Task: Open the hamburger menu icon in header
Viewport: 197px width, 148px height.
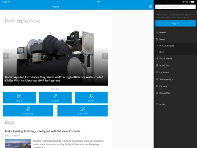Action: tap(150, 6)
